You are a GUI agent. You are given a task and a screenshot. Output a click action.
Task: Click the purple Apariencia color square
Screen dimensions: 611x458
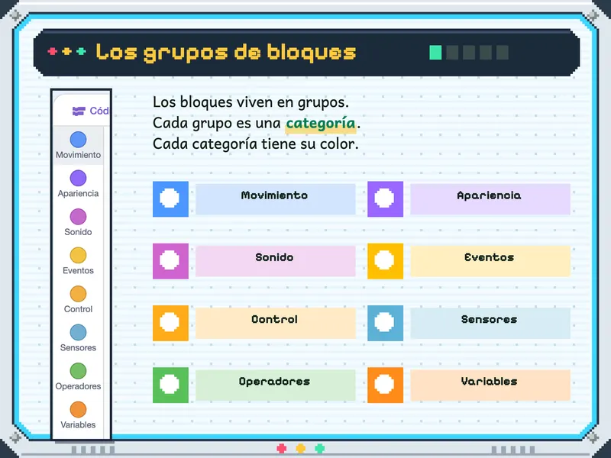pyautogui.click(x=386, y=199)
